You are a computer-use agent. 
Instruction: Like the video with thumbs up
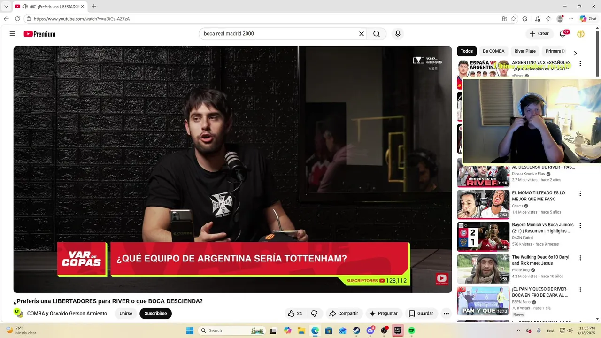pos(295,314)
